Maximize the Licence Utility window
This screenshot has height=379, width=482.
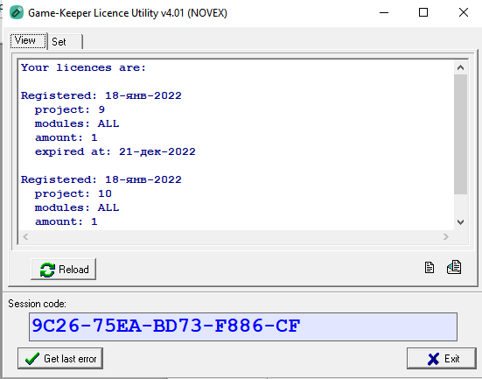(423, 12)
